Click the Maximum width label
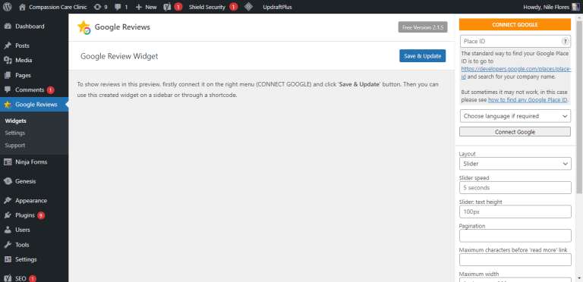Screen dimensions: 583x282 [x=479, y=274]
